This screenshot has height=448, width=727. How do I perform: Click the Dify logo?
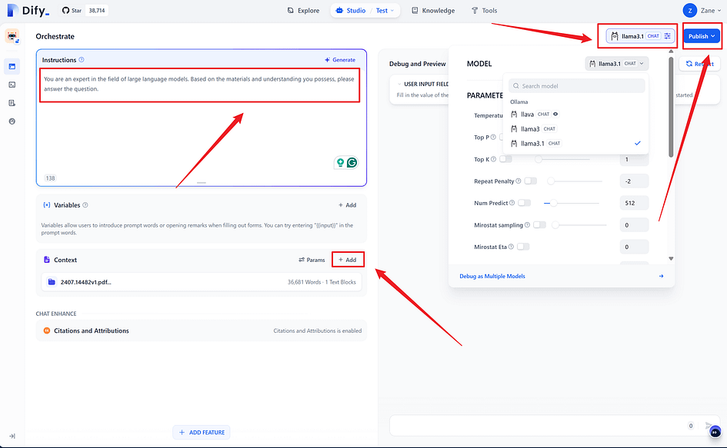tap(28, 10)
